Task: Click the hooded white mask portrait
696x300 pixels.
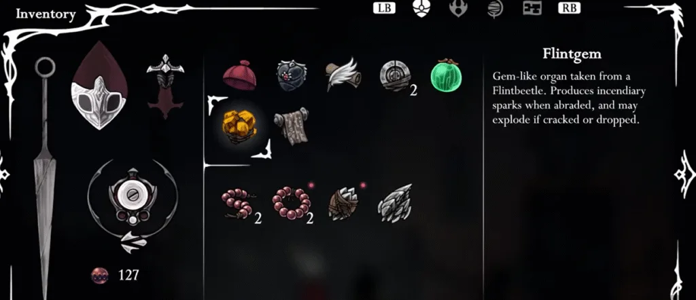Action: click(x=99, y=85)
